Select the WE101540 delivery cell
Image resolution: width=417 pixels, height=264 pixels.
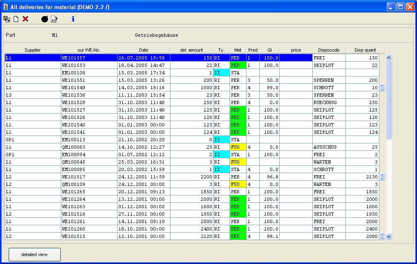[89, 125]
